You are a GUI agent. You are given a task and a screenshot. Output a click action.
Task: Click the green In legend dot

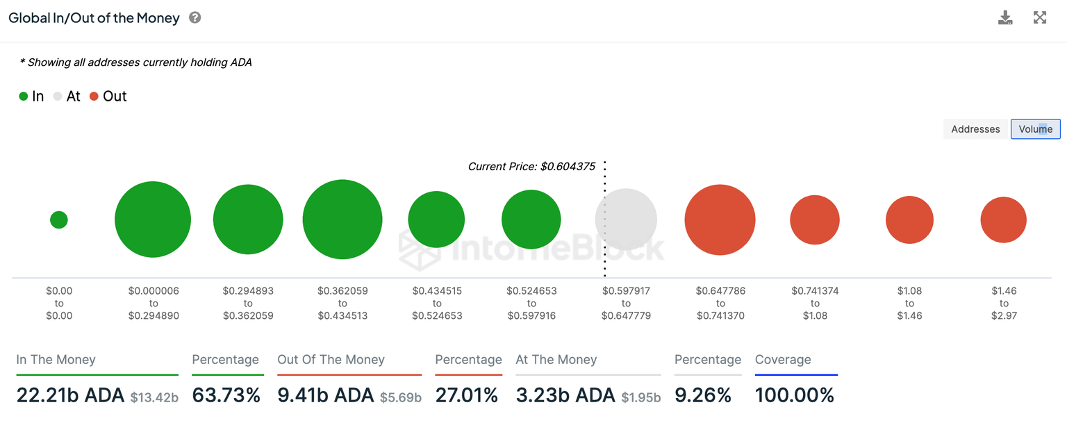tap(23, 96)
